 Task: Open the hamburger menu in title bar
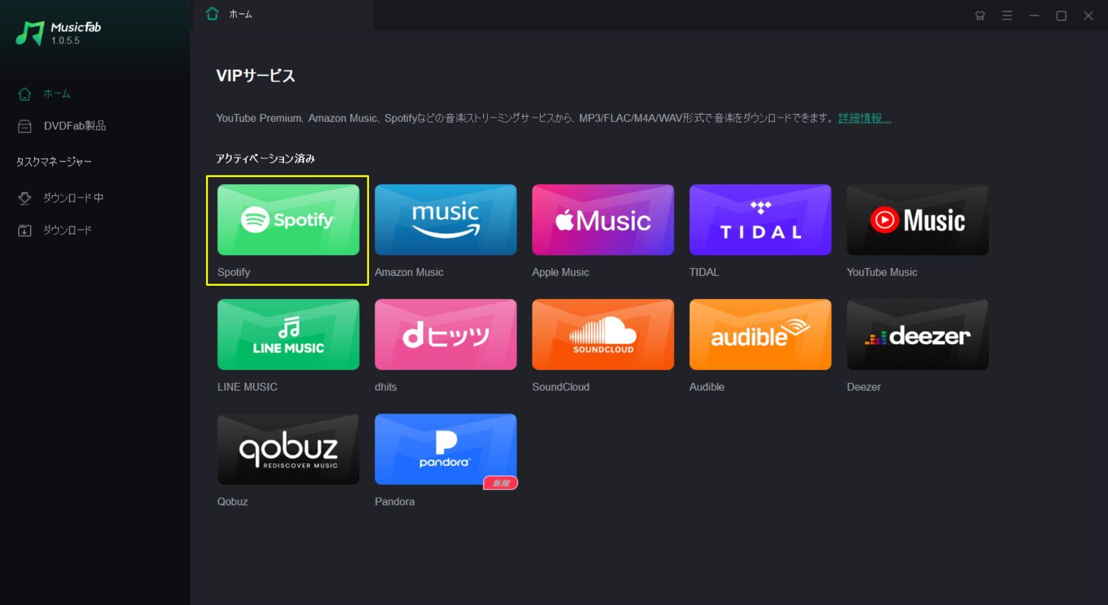1007,16
